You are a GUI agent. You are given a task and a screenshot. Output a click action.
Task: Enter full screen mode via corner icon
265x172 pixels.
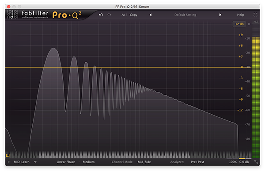point(255,15)
